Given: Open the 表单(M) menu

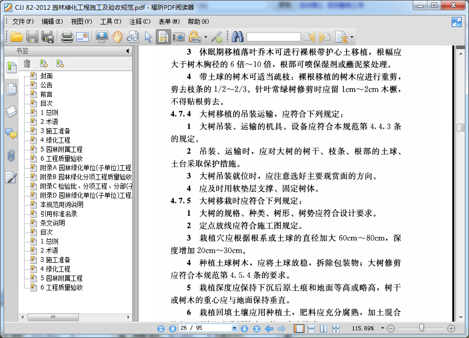Looking at the screenshot, I should pyautogui.click(x=169, y=21).
